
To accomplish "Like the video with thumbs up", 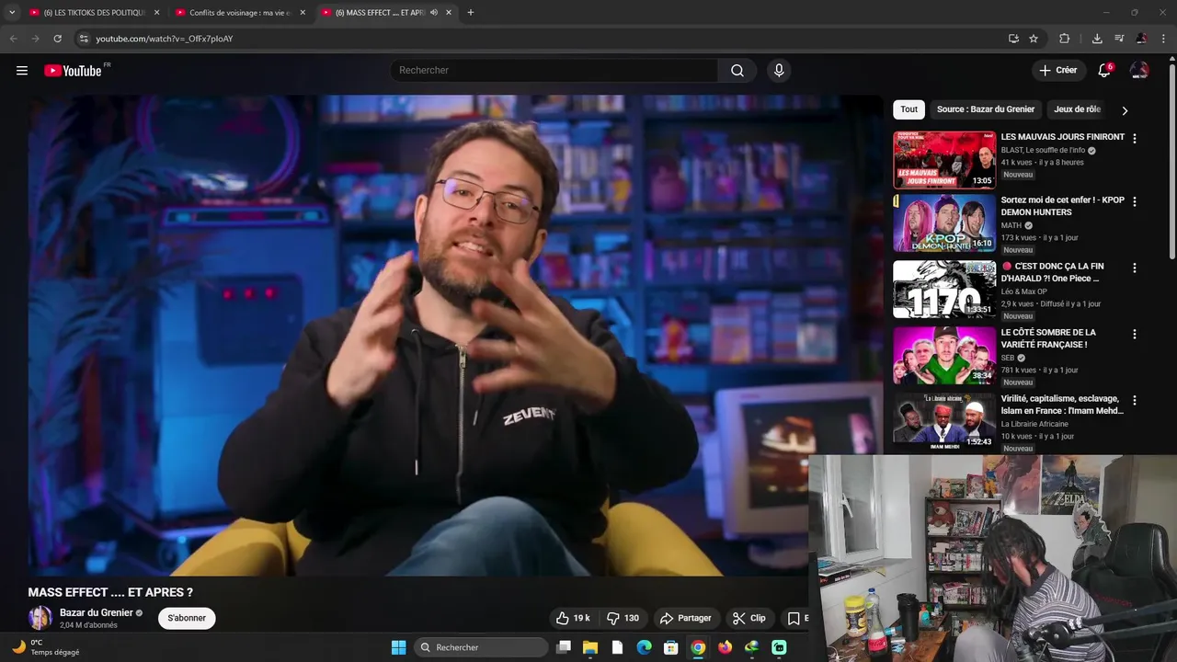I will point(572,618).
